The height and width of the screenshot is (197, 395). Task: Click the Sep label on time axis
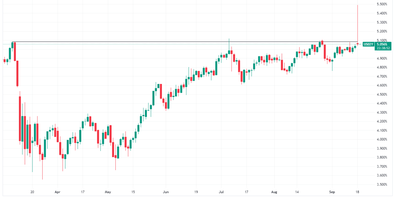332,191
